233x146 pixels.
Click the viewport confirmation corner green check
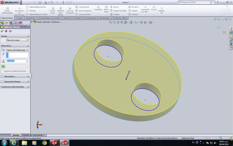click(x=219, y=27)
